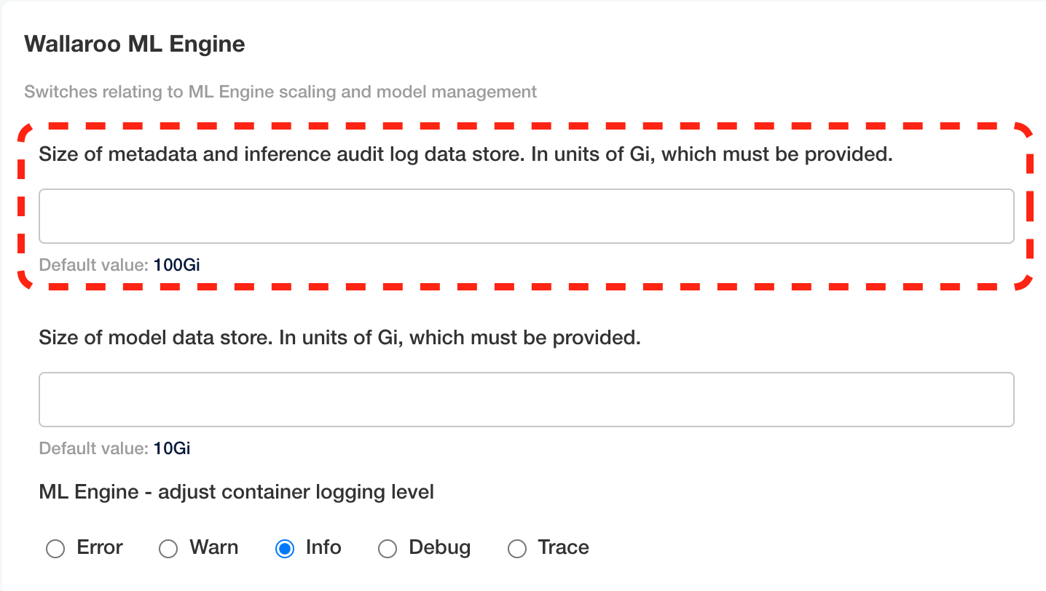This screenshot has width=1046, height=591.
Task: Click the 'Trace' text label
Action: (x=563, y=547)
